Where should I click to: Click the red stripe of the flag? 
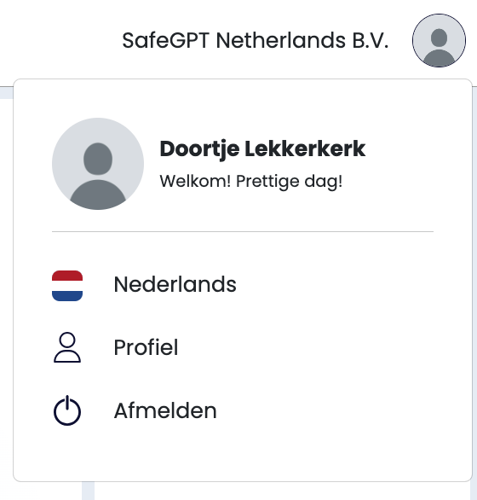[x=67, y=276]
